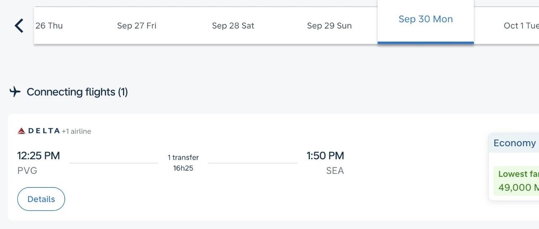Click the +1 airline label
539x229 pixels.
[x=76, y=132]
